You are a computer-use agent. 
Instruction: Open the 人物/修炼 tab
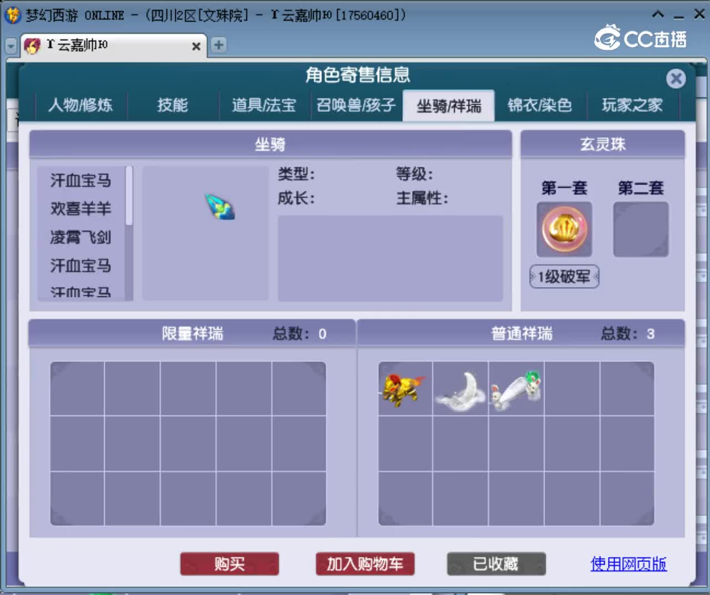(x=80, y=105)
